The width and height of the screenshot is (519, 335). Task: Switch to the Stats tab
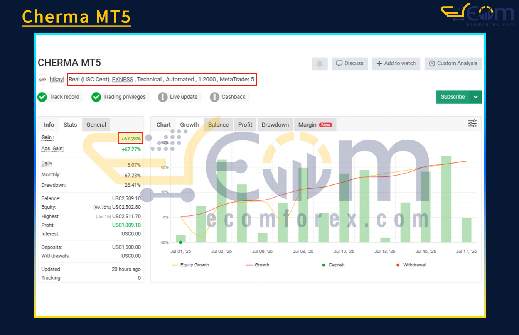(70, 125)
